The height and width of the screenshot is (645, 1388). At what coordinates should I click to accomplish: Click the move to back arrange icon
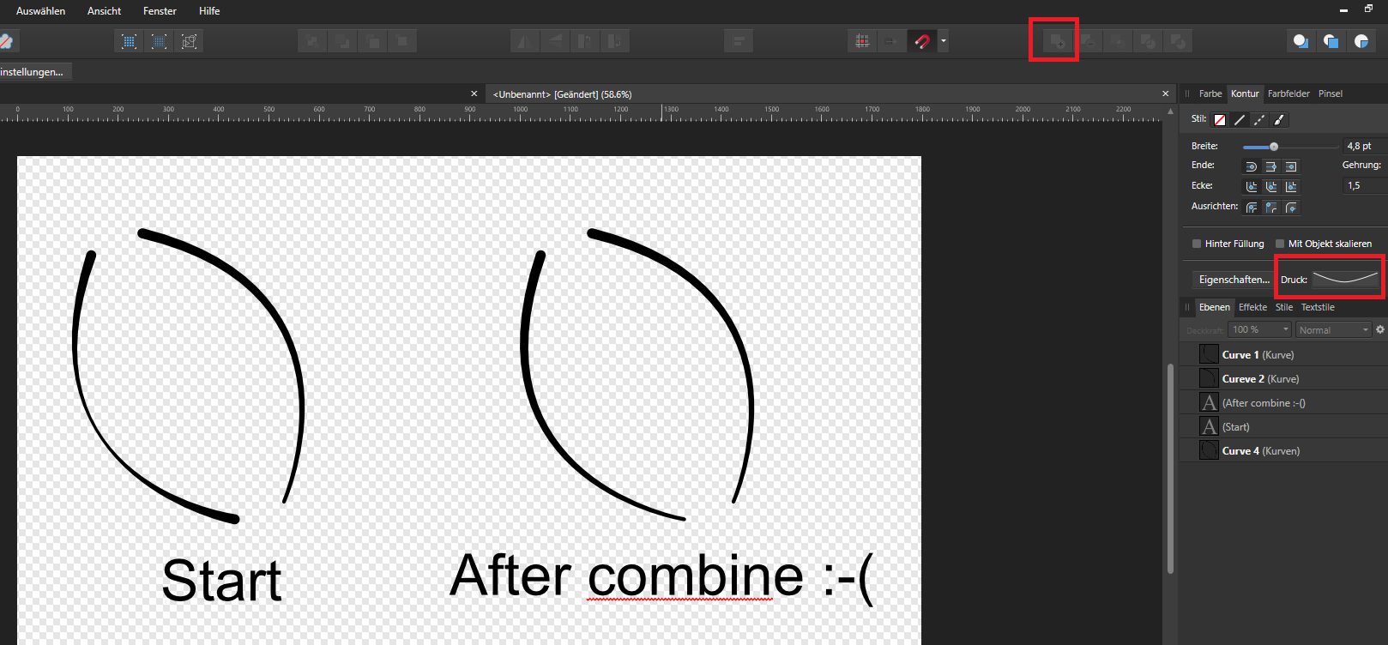point(312,41)
